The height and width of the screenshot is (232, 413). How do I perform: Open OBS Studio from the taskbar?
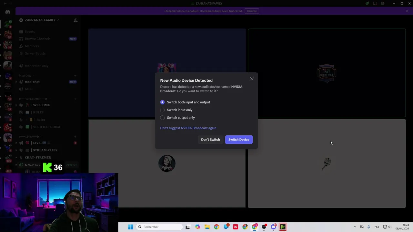264,227
